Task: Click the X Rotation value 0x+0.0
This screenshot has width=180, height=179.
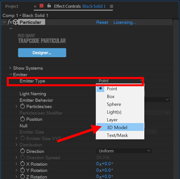Action: 105,164
